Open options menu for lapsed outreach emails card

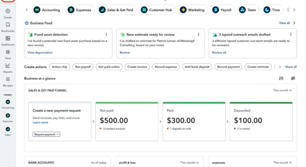tap(291, 35)
